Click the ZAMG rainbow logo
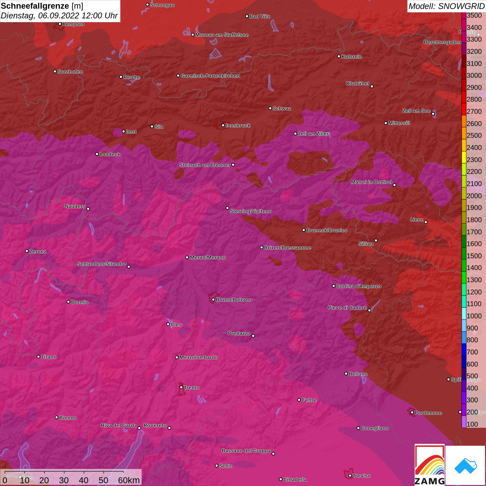This screenshot has width=486, height=486. pyautogui.click(x=429, y=465)
